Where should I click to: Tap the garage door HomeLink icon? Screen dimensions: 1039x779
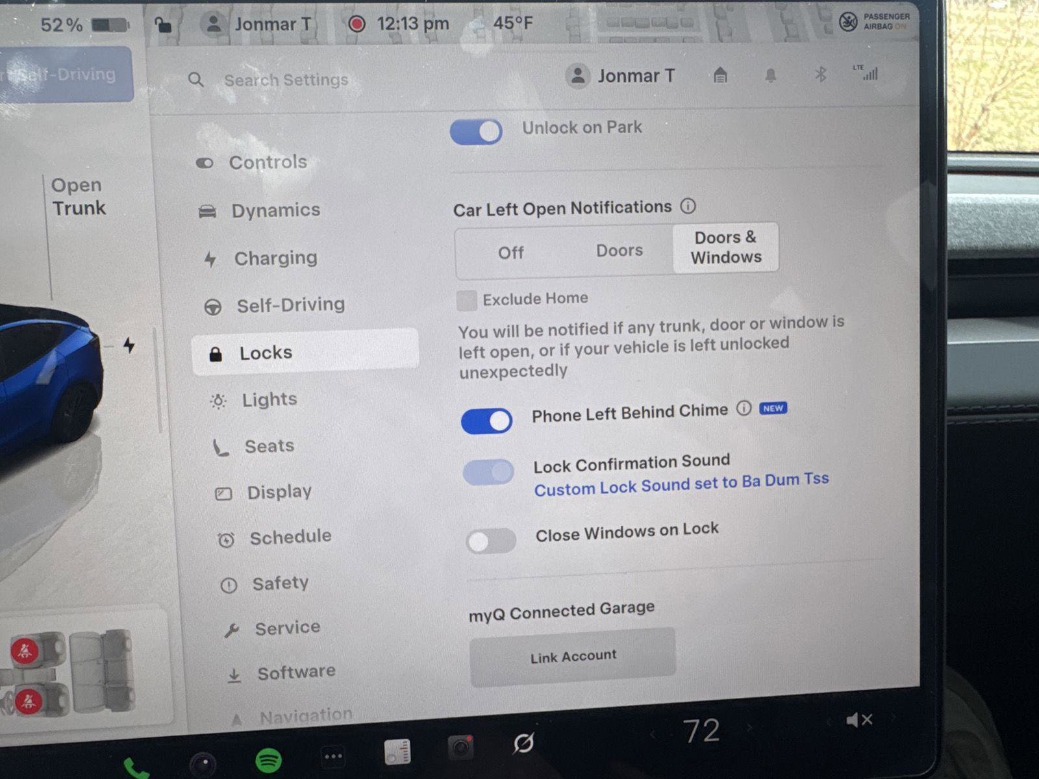(720, 75)
